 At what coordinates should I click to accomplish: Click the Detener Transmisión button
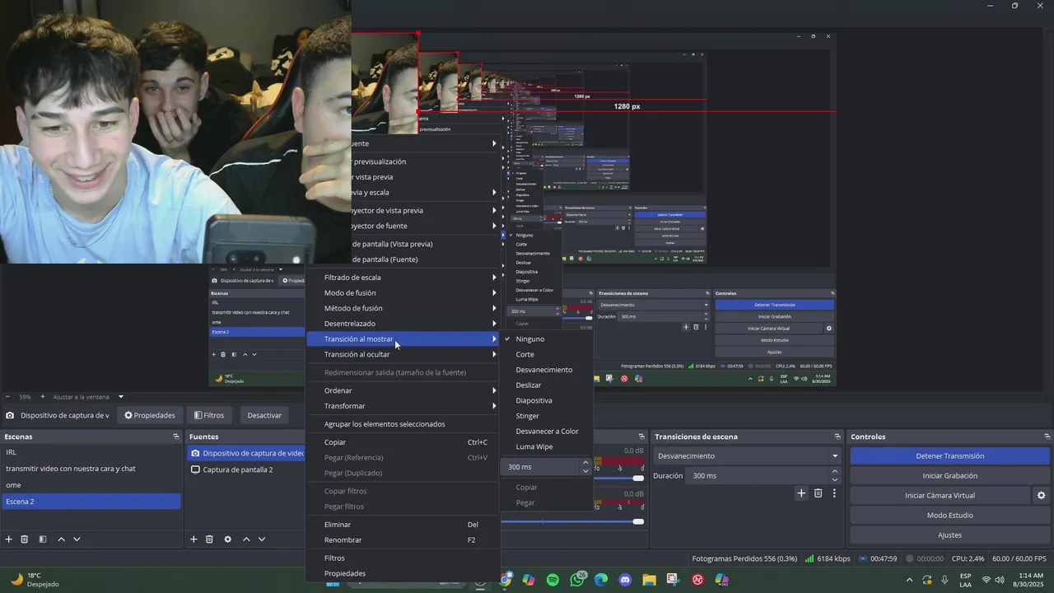tap(949, 456)
